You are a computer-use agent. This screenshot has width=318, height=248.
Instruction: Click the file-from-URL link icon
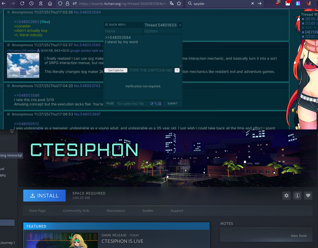[156, 104]
